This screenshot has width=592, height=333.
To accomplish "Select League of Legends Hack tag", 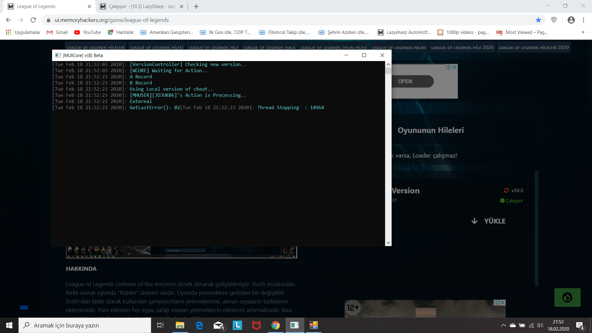I will (269, 47).
